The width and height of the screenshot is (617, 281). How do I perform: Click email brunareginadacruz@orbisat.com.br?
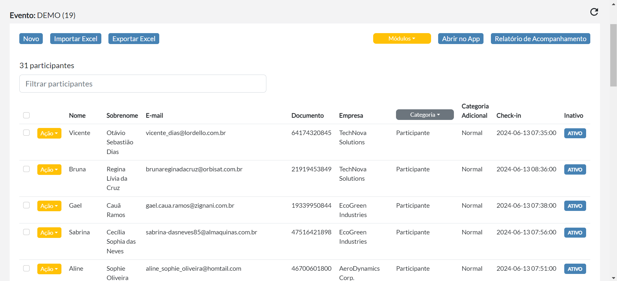[x=194, y=169]
